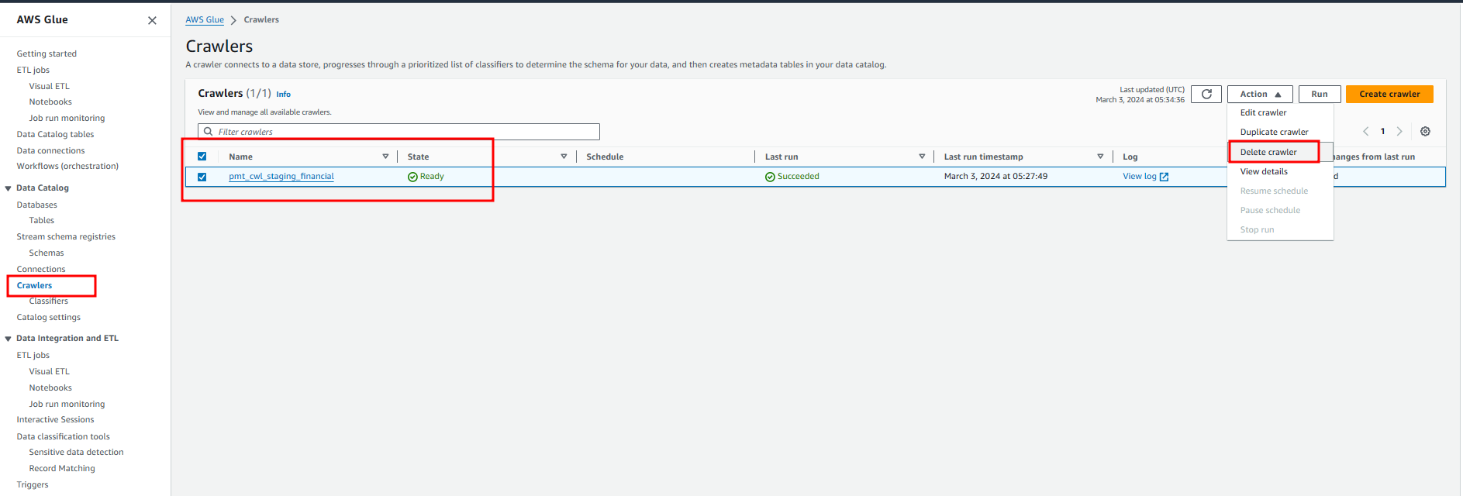The image size is (1463, 496).
Task: Uncheck the pmt_cwl_staging_financial row checkbox
Action: 202,177
